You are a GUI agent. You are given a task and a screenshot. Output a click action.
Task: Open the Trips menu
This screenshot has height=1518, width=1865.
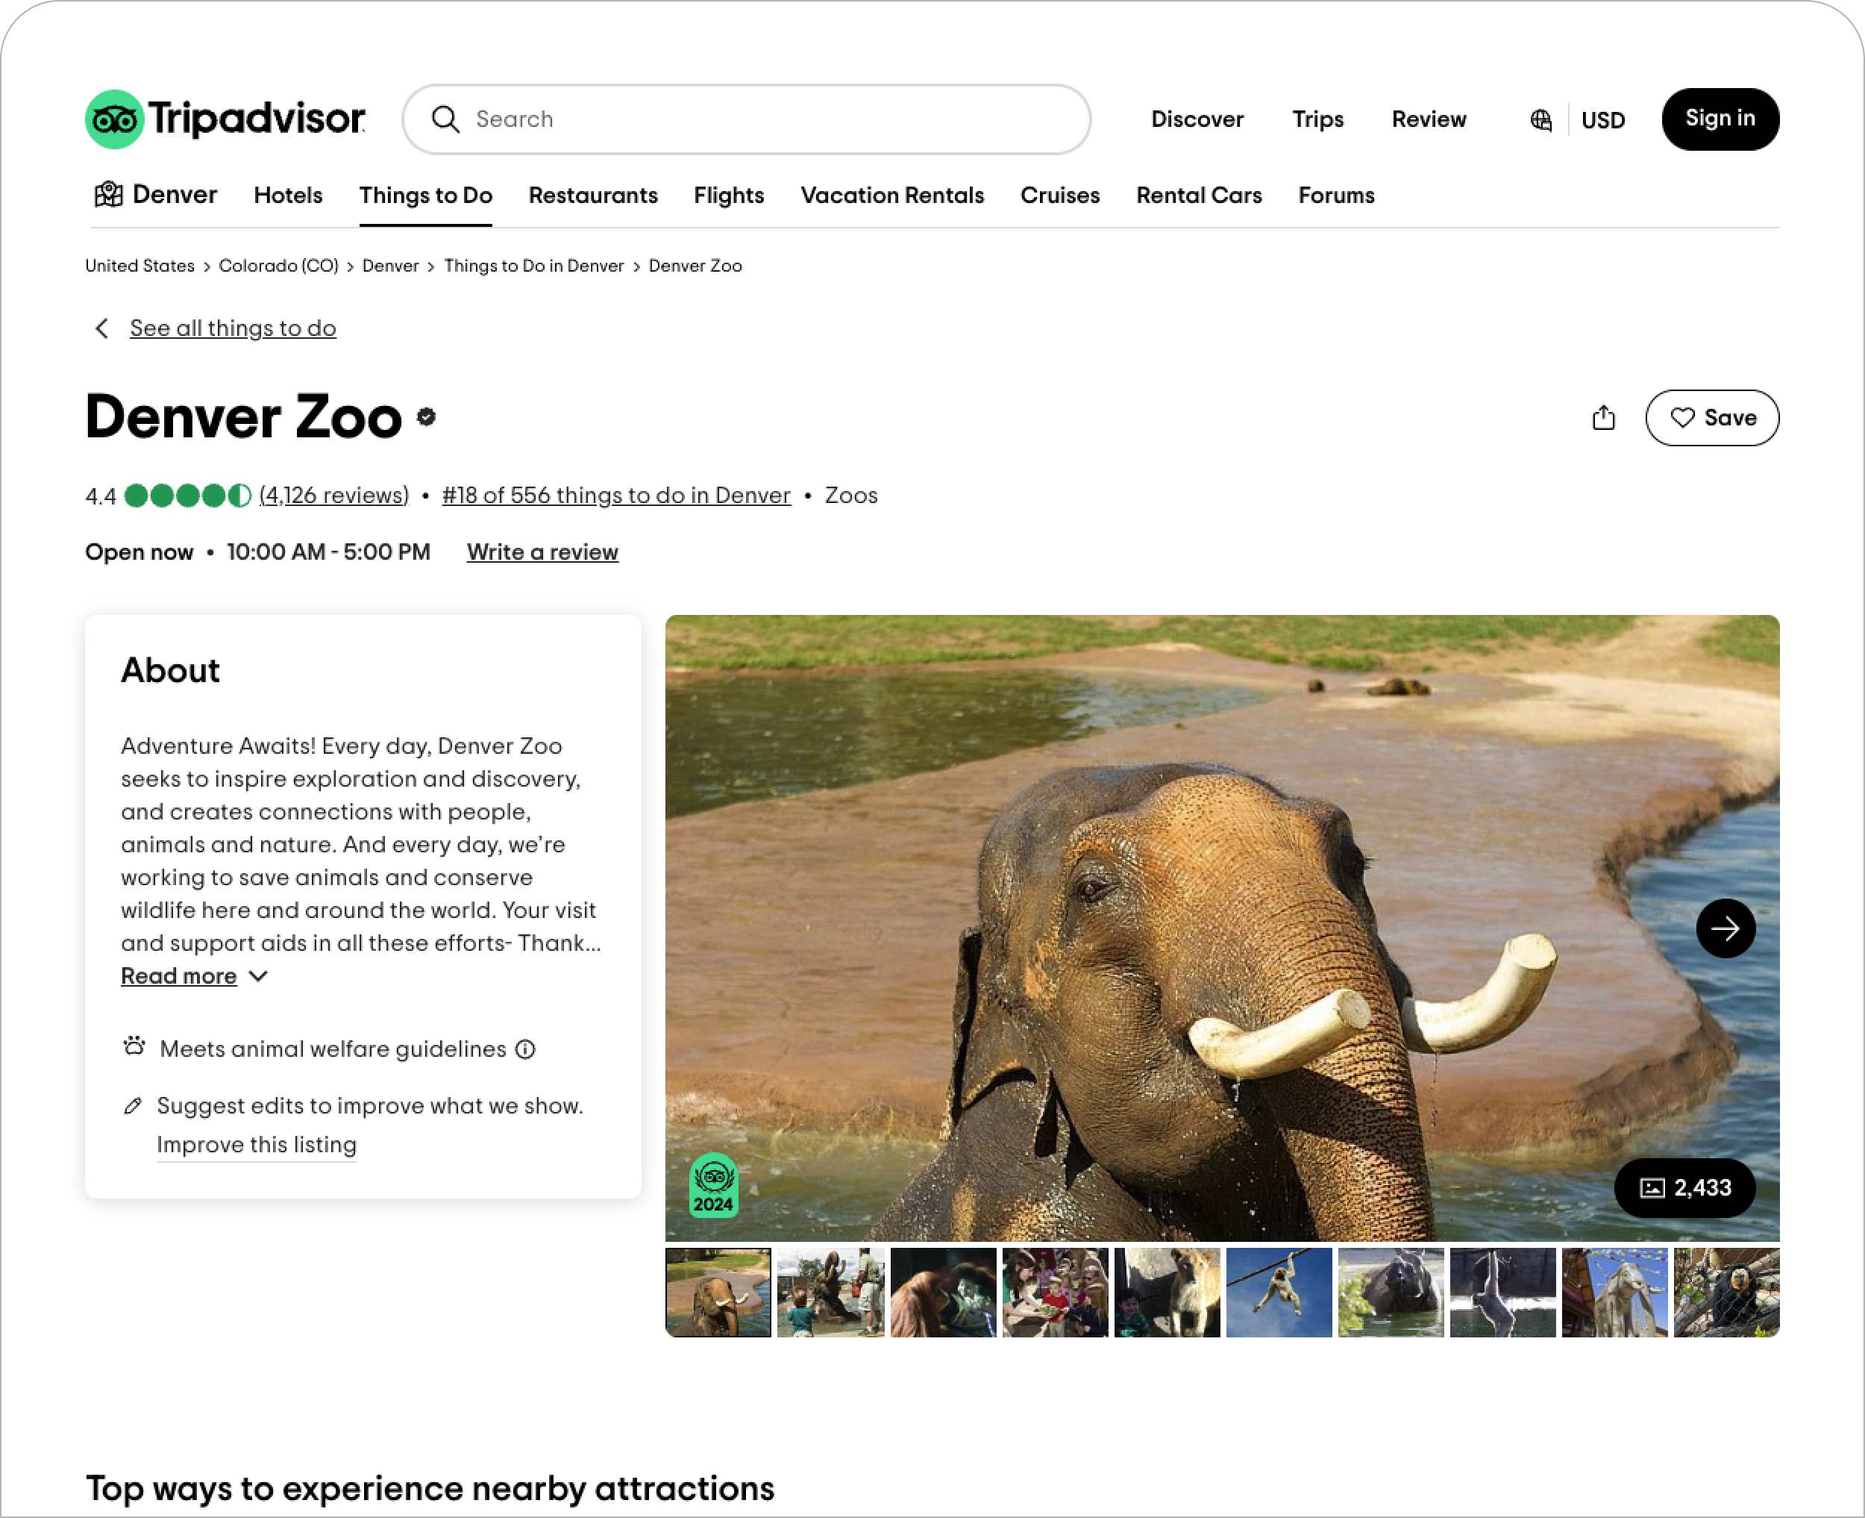coord(1318,119)
